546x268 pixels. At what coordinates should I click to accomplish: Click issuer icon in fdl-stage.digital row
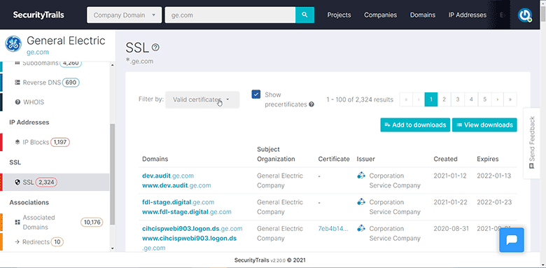click(x=361, y=202)
